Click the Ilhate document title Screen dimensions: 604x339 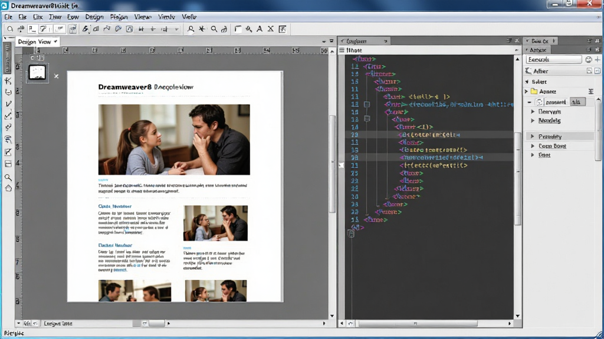[x=354, y=50]
